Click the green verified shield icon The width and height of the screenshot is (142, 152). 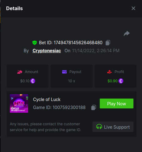pyautogui.click(x=35, y=43)
